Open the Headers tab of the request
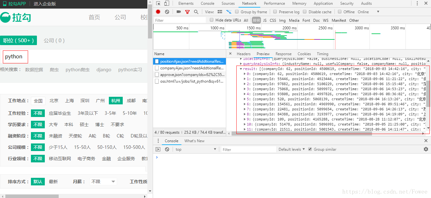Screen dimensions: 431x198 (244, 54)
